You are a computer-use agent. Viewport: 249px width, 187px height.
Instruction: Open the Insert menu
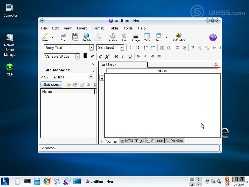coord(82,28)
